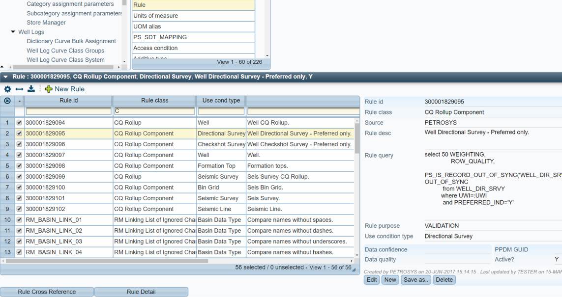Click the minus deselect-all column header

pyautogui.click(x=19, y=101)
